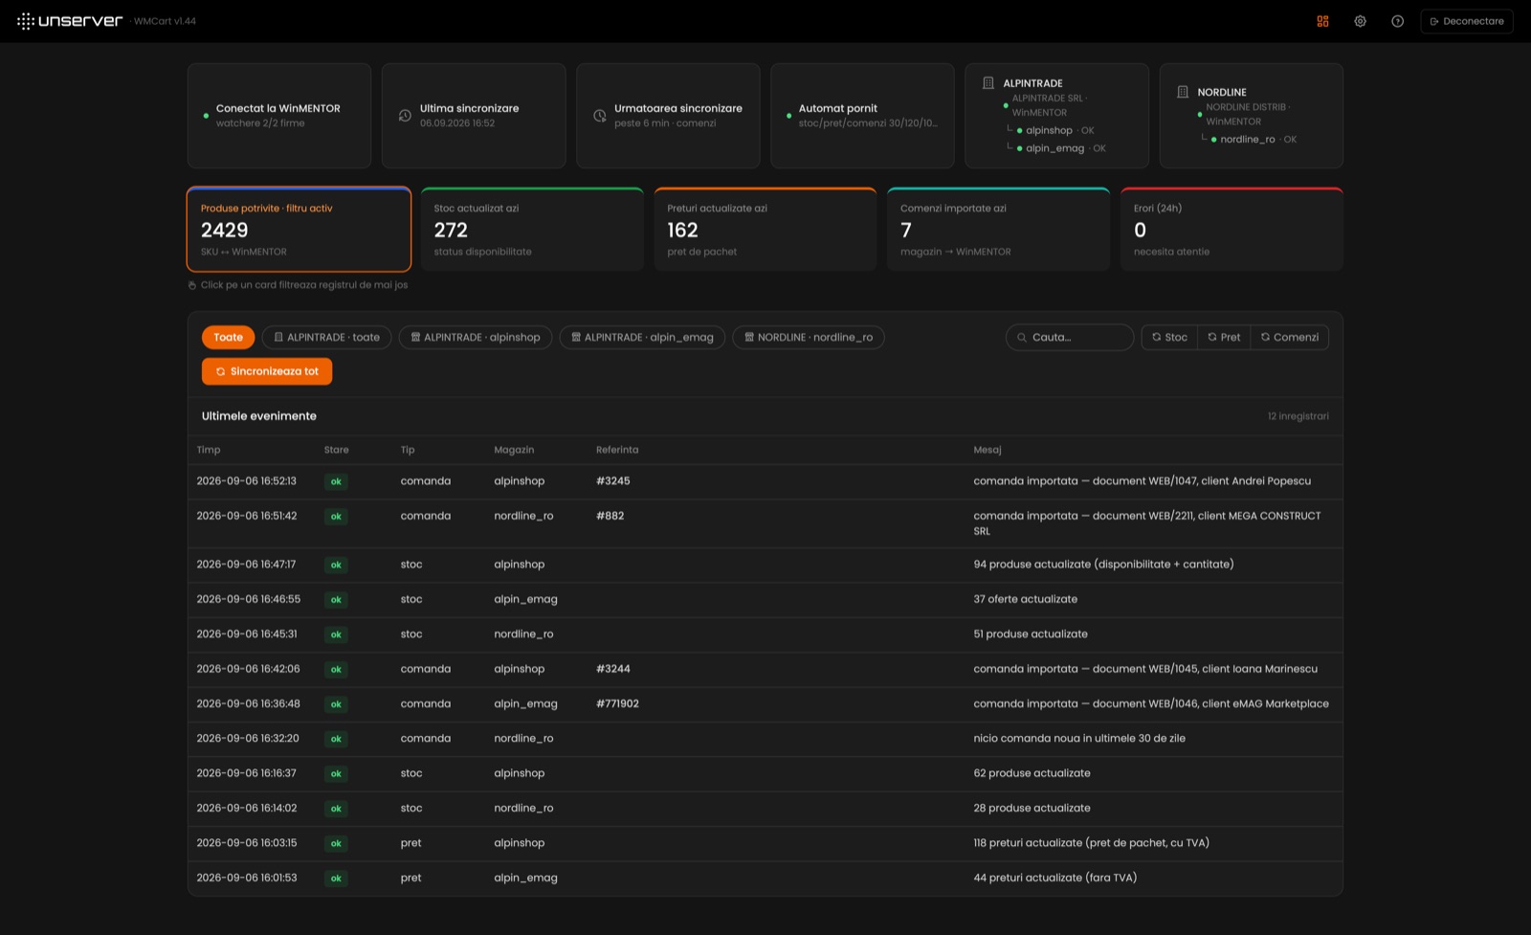The width and height of the screenshot is (1531, 935).
Task: Click the unserver logo
Action: (70, 21)
